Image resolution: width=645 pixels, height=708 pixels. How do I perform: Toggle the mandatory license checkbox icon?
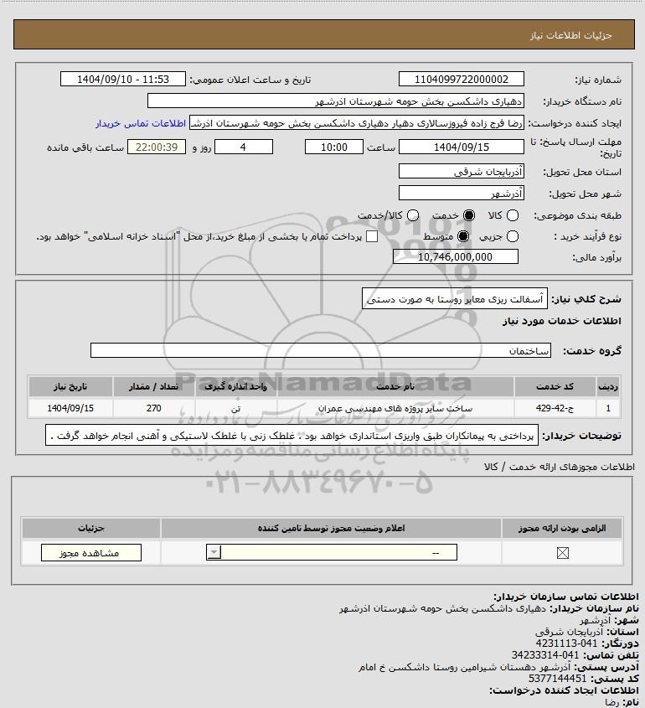(562, 553)
